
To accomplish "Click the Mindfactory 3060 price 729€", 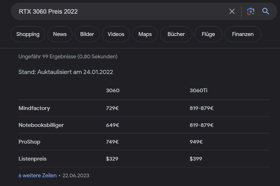I will click(112, 108).
